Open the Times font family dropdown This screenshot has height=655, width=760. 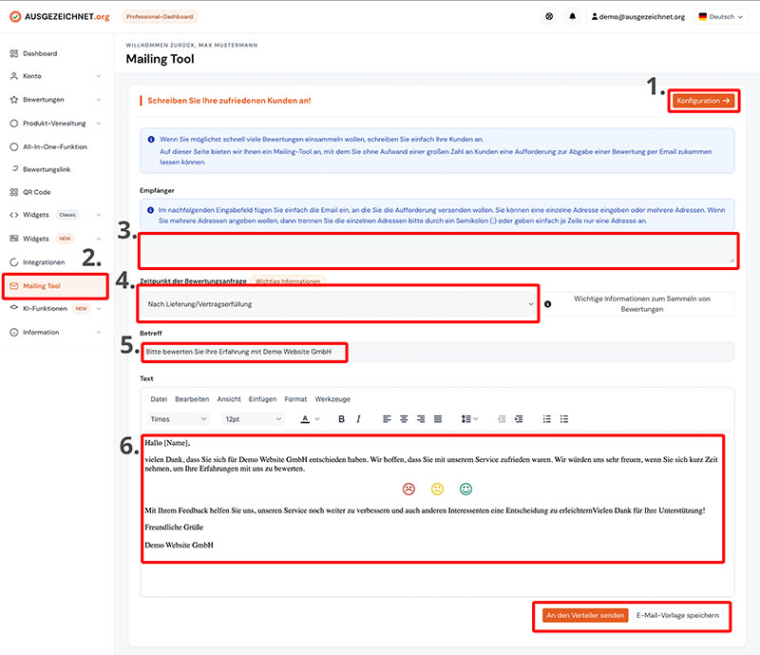(178, 419)
